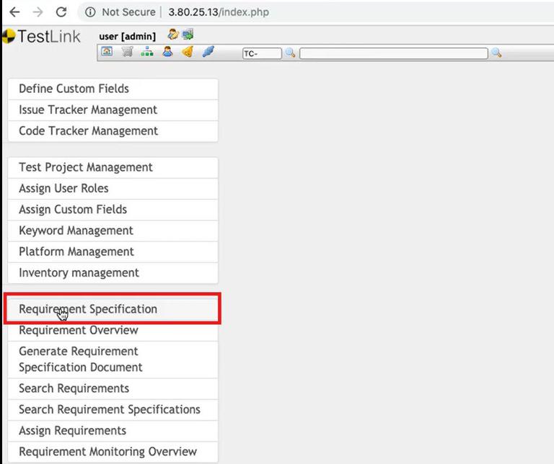The image size is (554, 464).
Task: Click the bell events icon in toolbar
Action: pyautogui.click(x=188, y=52)
